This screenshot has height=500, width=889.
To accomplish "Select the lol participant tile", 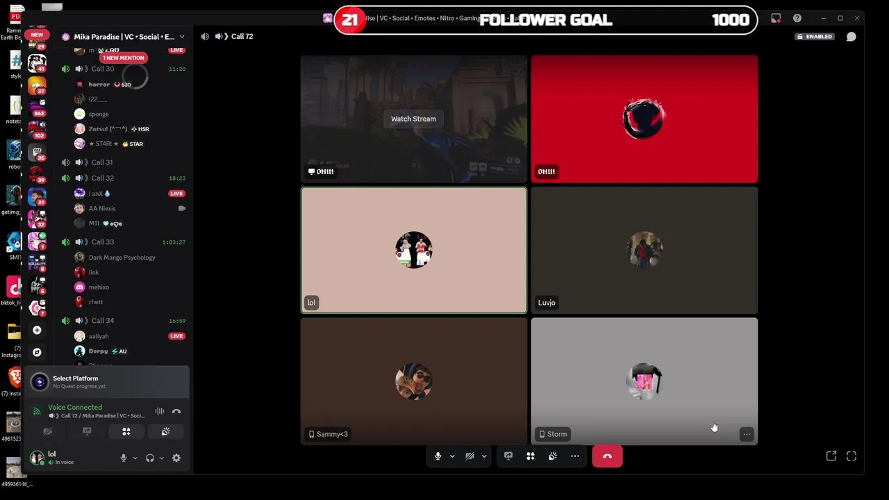I will (414, 250).
